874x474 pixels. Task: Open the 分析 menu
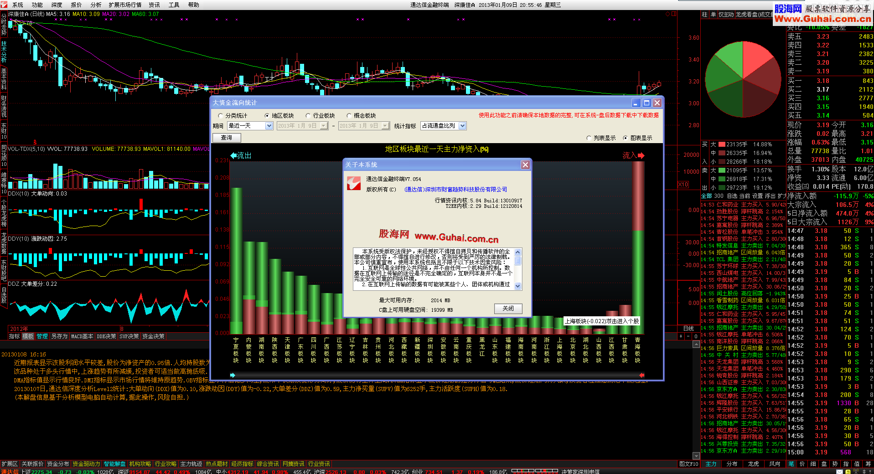96,5
